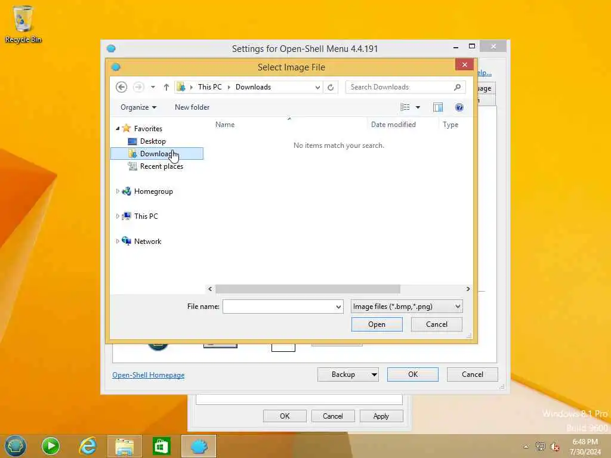
Task: Select Homegroup in navigation pane
Action: click(153, 191)
